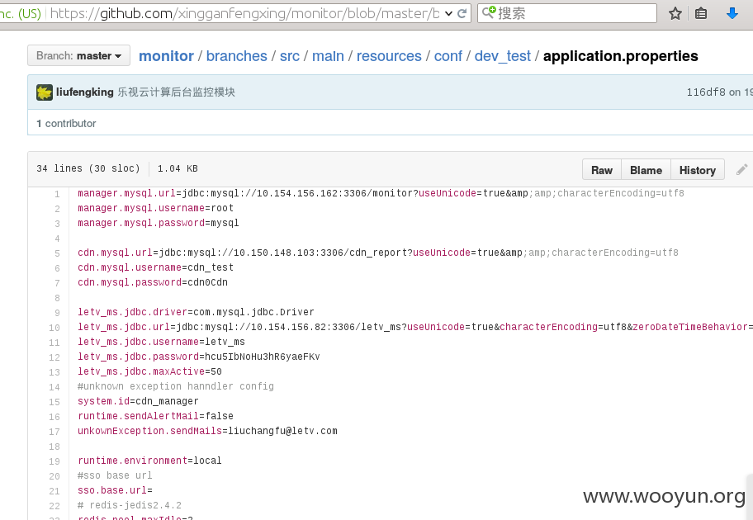Click the #unknown exception hanndler config comment

(176, 386)
